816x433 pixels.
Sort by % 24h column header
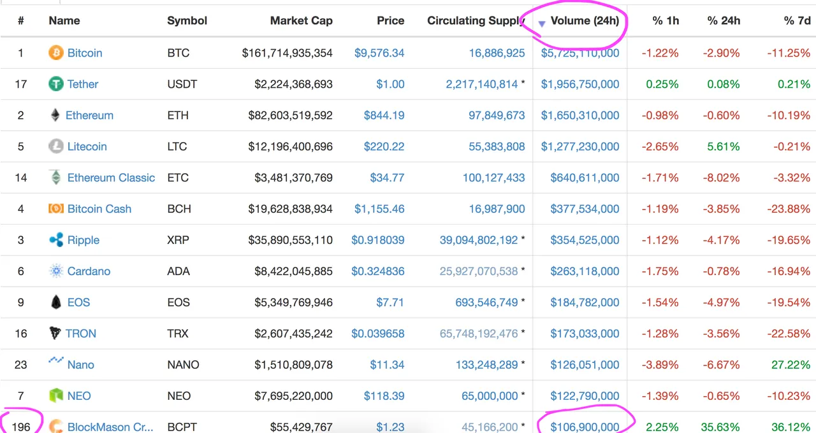point(724,20)
